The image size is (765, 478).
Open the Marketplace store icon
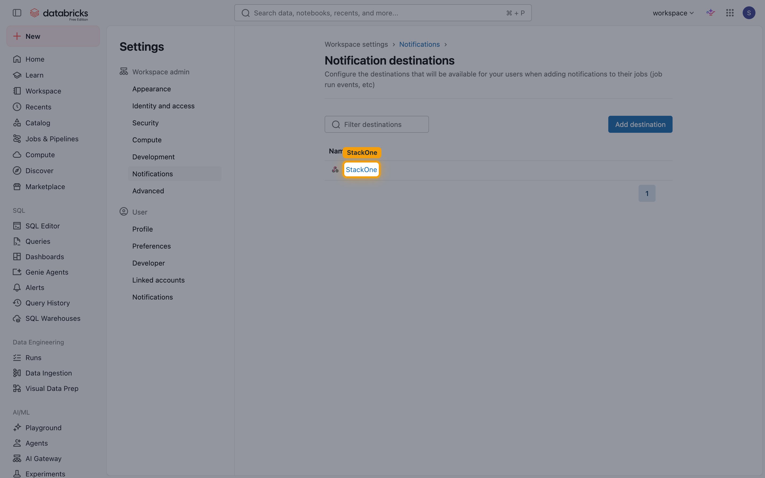(17, 186)
